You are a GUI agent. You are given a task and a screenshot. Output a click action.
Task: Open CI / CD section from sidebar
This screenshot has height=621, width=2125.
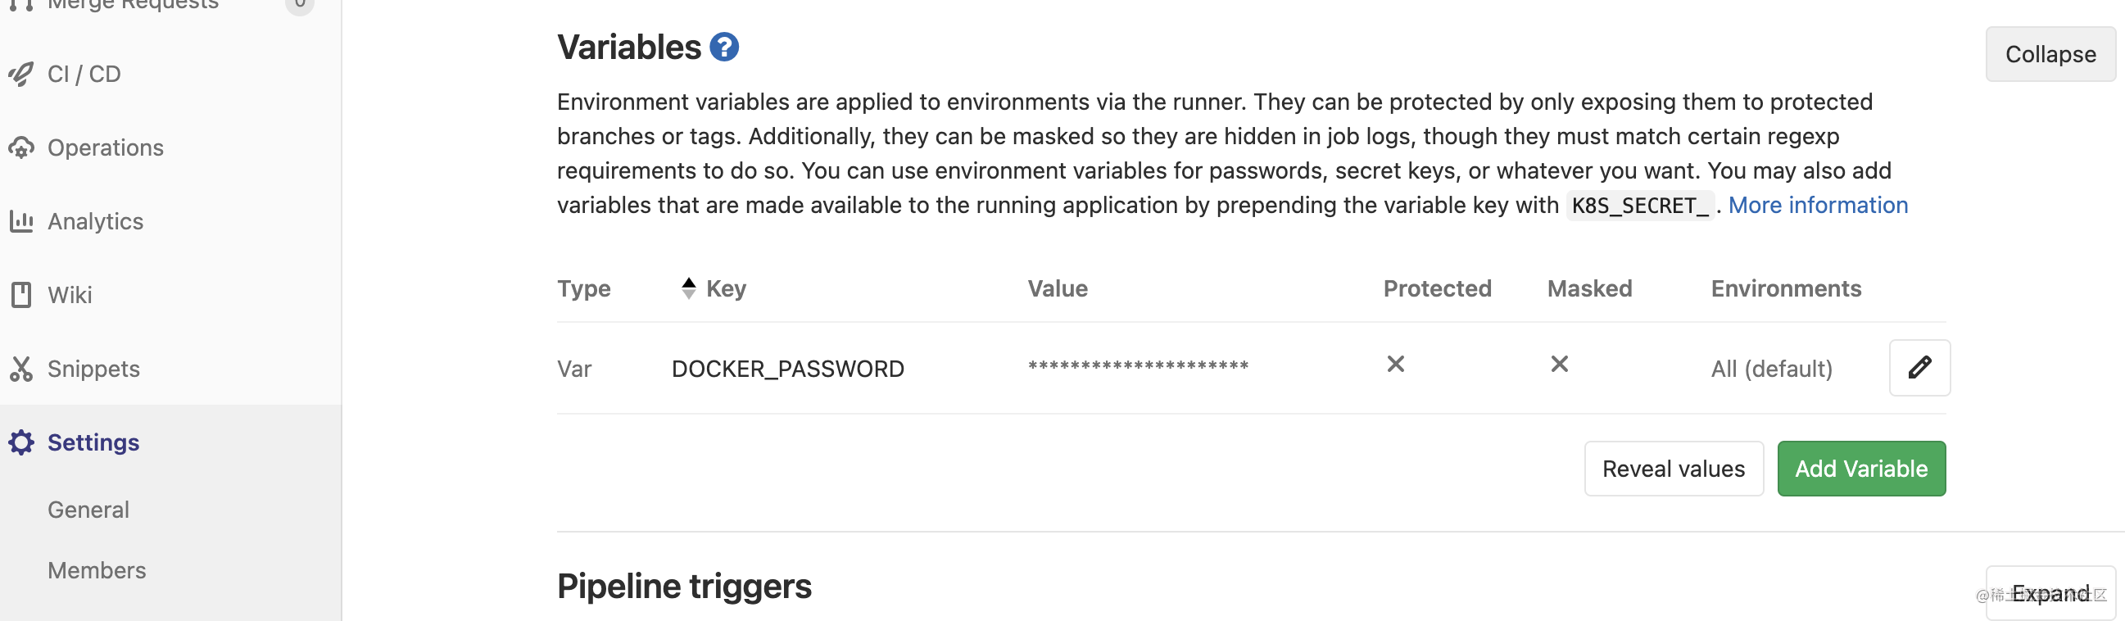pyautogui.click(x=83, y=74)
